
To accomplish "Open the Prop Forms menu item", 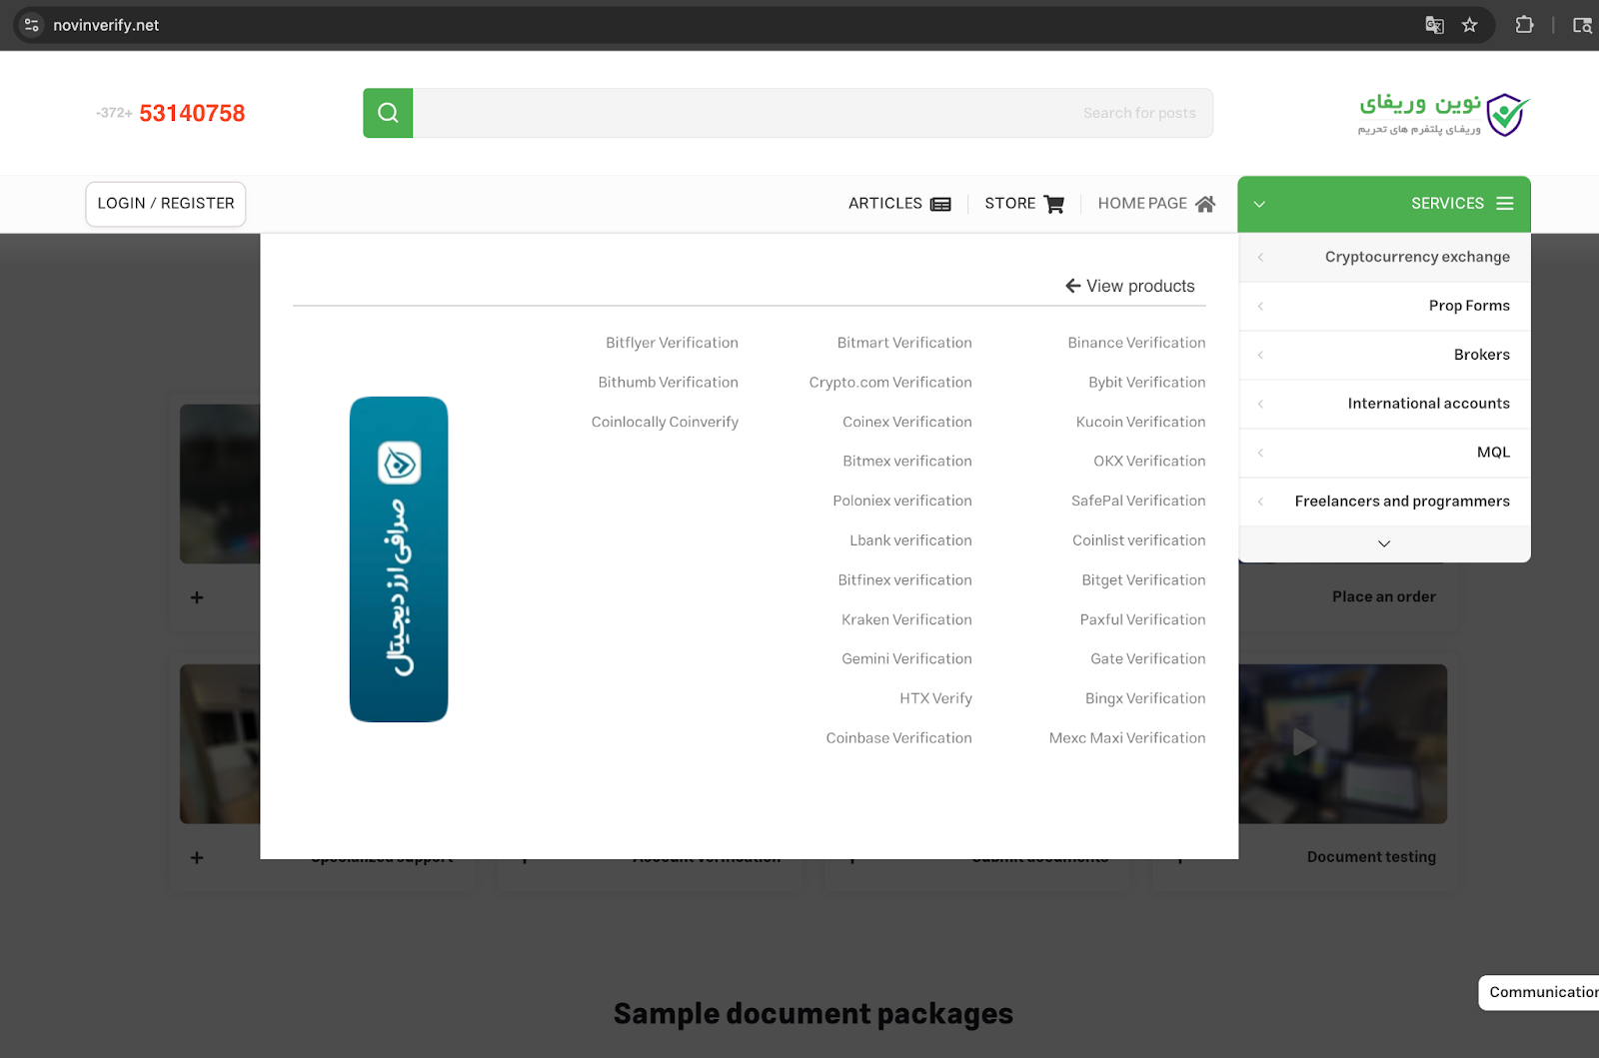I will tap(1384, 307).
